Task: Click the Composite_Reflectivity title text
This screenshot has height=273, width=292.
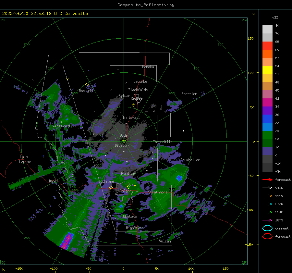Action: click(x=146, y=5)
